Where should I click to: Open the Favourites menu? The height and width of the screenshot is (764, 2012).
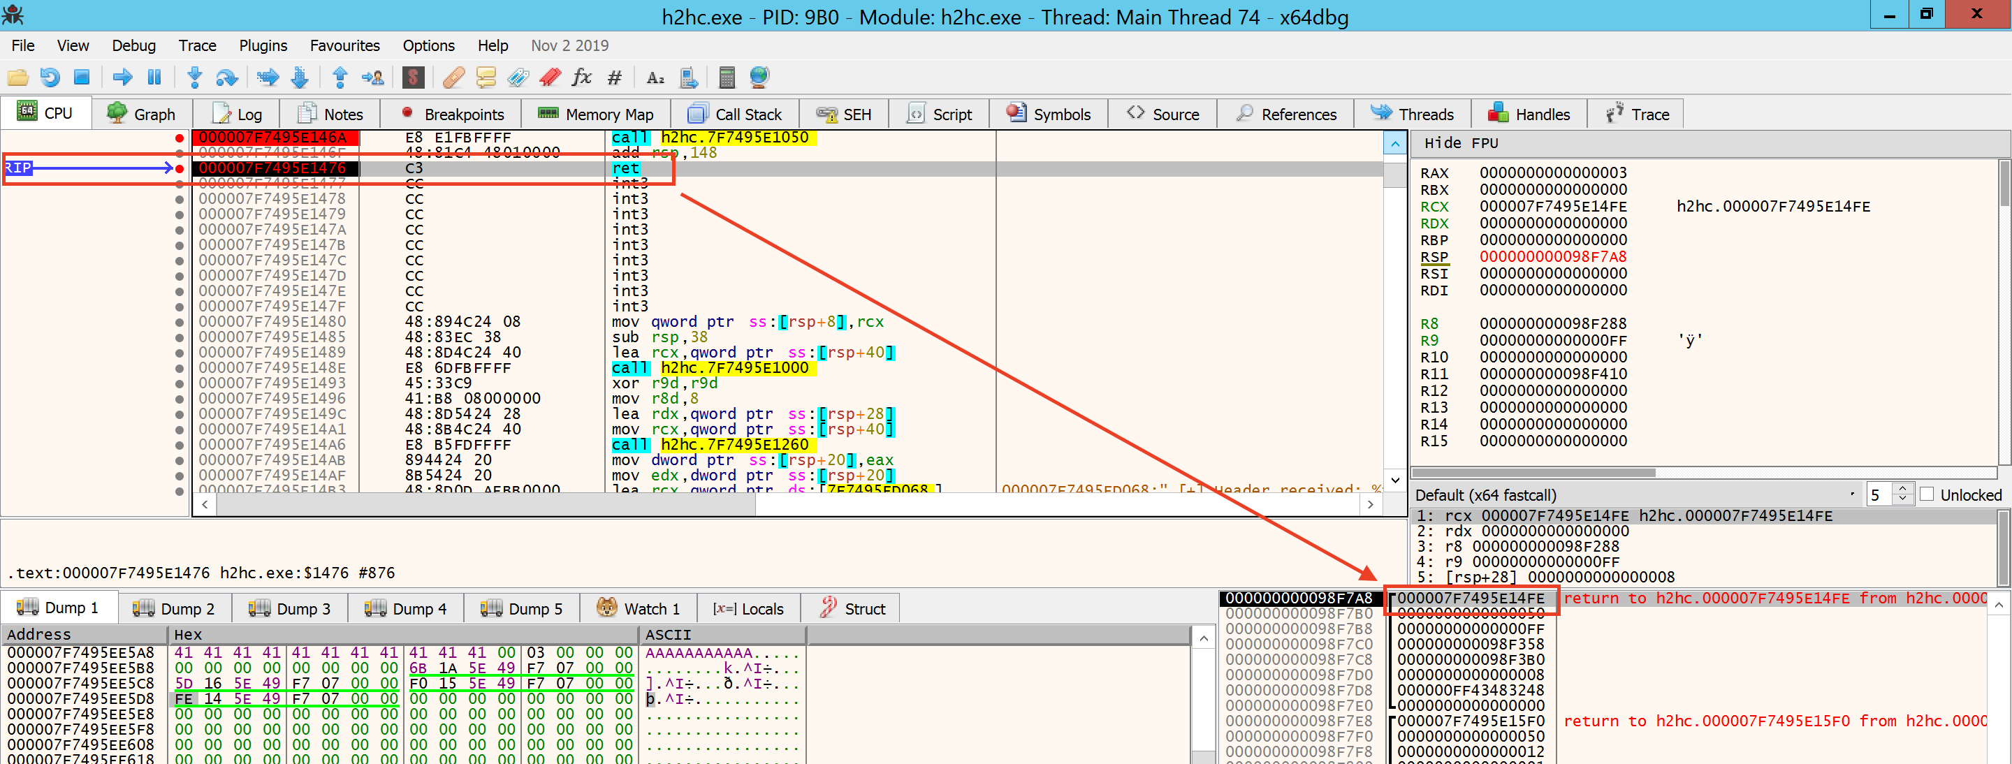pos(344,45)
